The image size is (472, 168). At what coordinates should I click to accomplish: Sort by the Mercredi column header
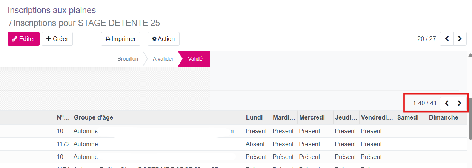pos(312,118)
